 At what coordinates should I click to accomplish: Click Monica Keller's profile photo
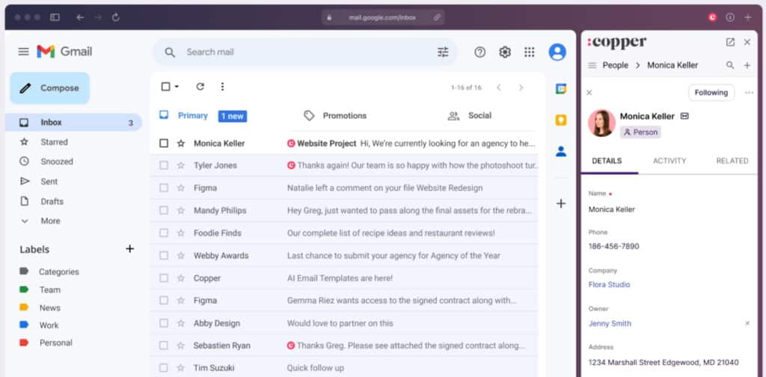coord(601,123)
